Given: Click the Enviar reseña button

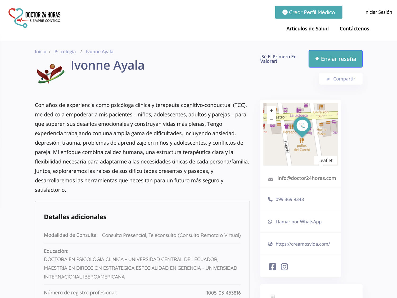Looking at the screenshot, I should coord(335,59).
